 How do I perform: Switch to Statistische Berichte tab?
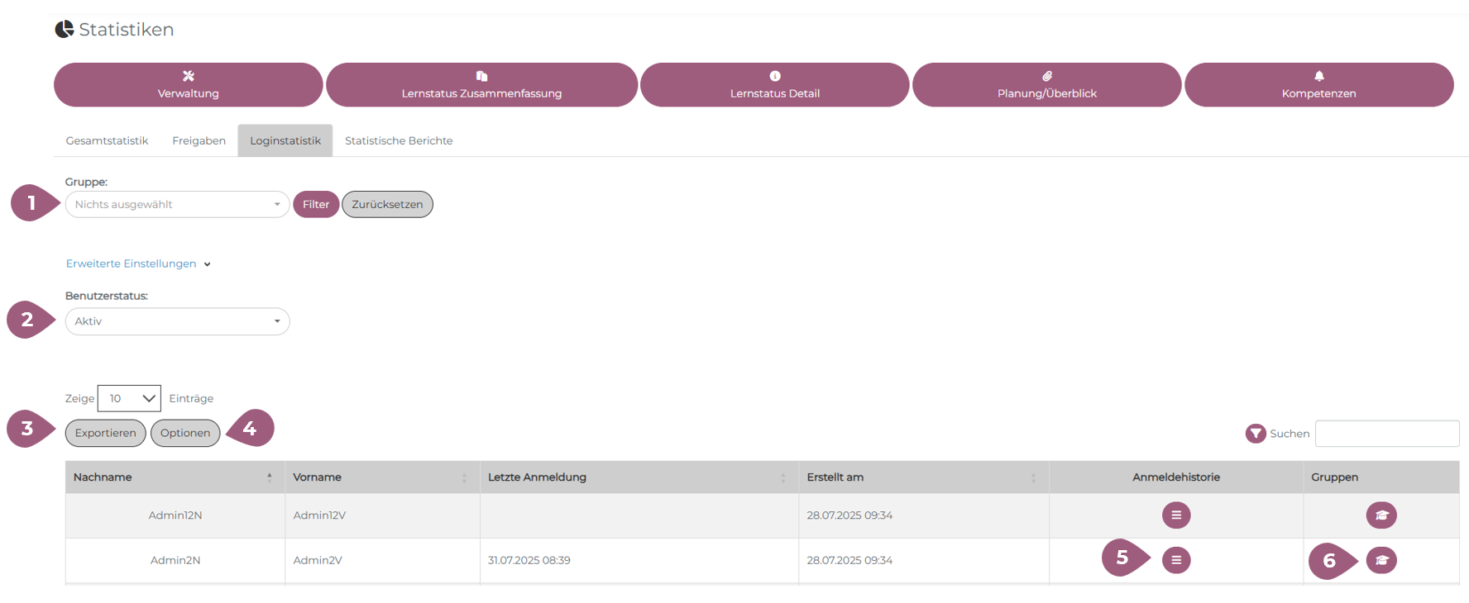[x=399, y=141]
